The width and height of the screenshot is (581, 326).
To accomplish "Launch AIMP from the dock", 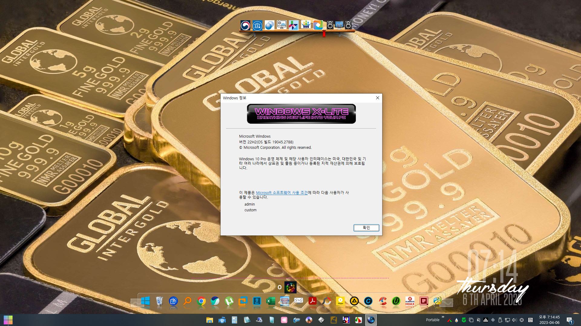I will coord(354,301).
